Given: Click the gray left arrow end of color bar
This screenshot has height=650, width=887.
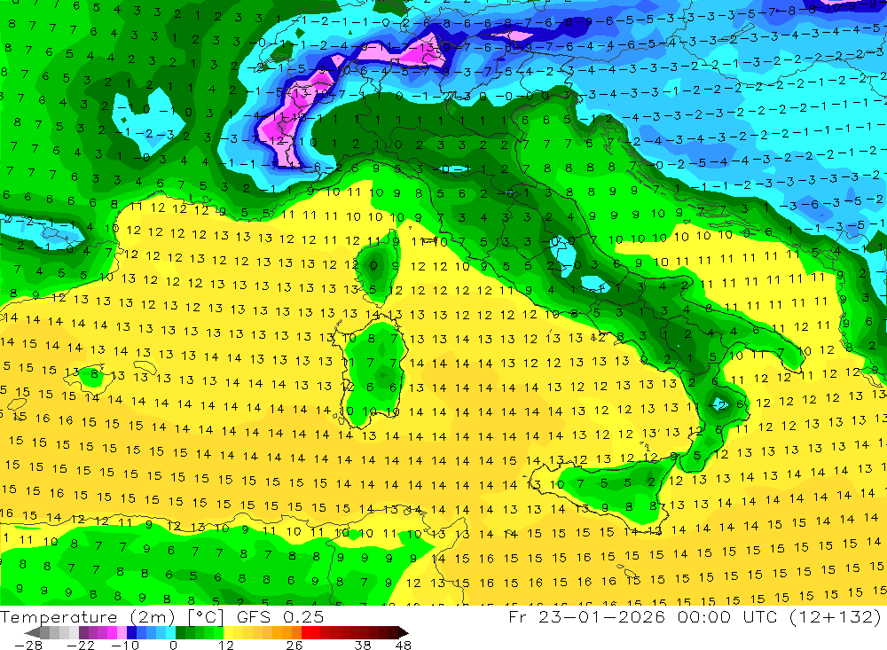Looking at the screenshot, I should pos(33,632).
